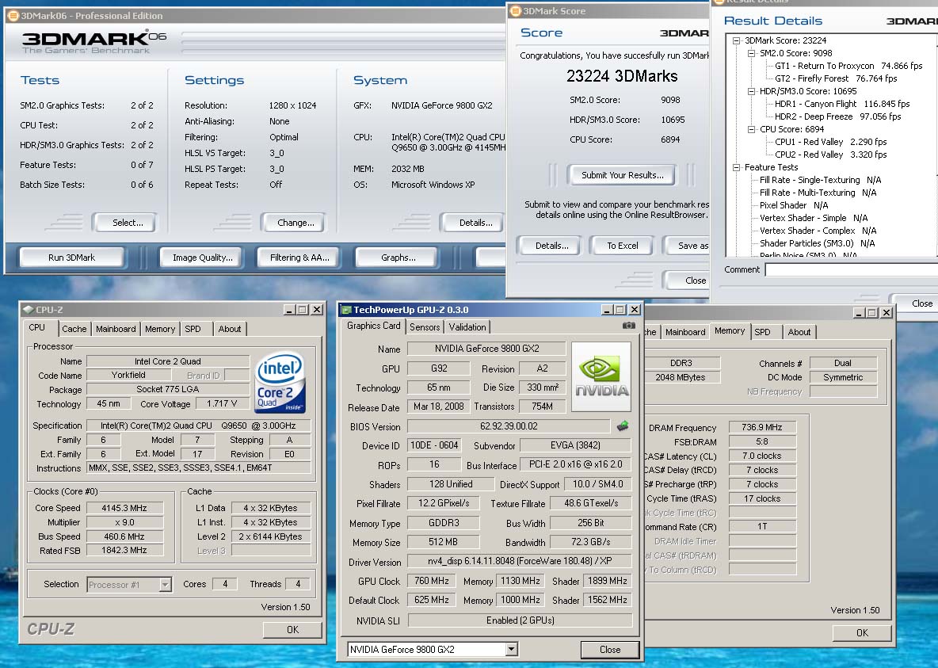This screenshot has height=668, width=938.
Task: Click OK in the CPU-Z Memory window
Action: click(x=862, y=632)
